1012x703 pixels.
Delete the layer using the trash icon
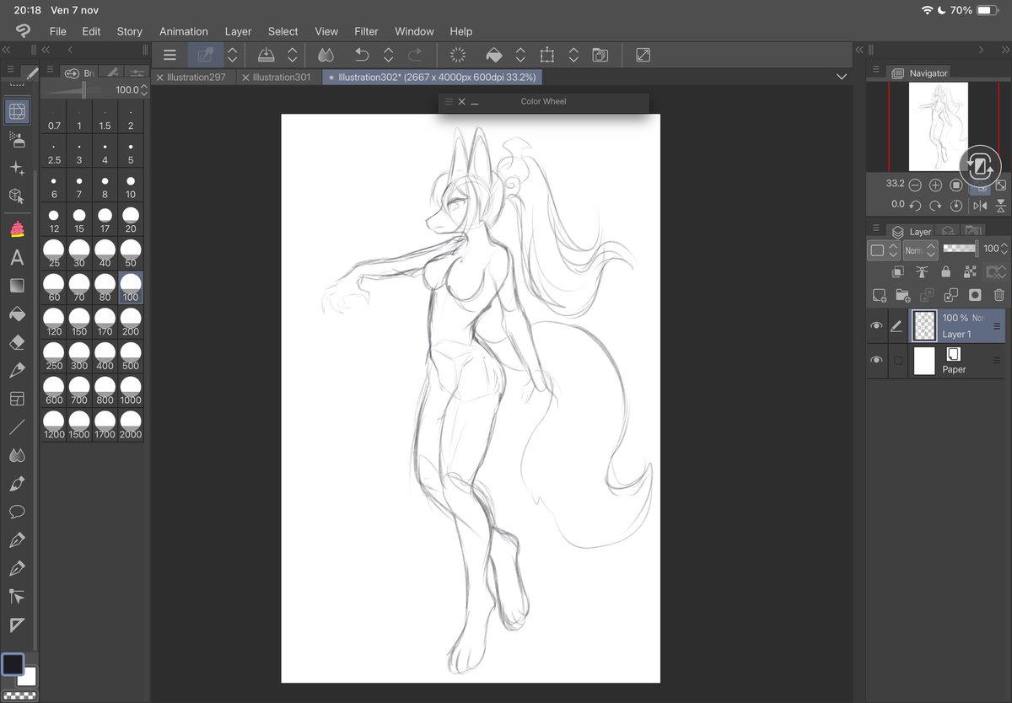coord(1000,295)
